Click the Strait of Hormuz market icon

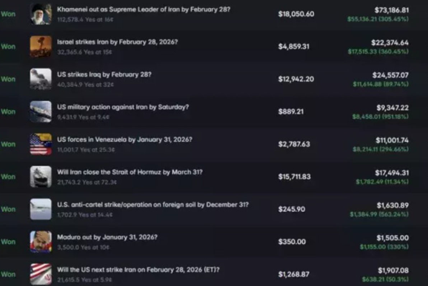point(41,176)
